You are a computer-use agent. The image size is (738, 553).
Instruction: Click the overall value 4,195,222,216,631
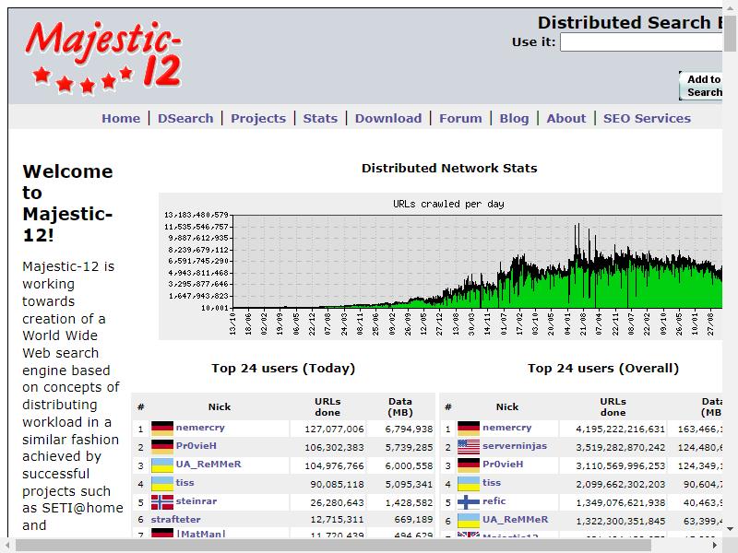pos(620,429)
